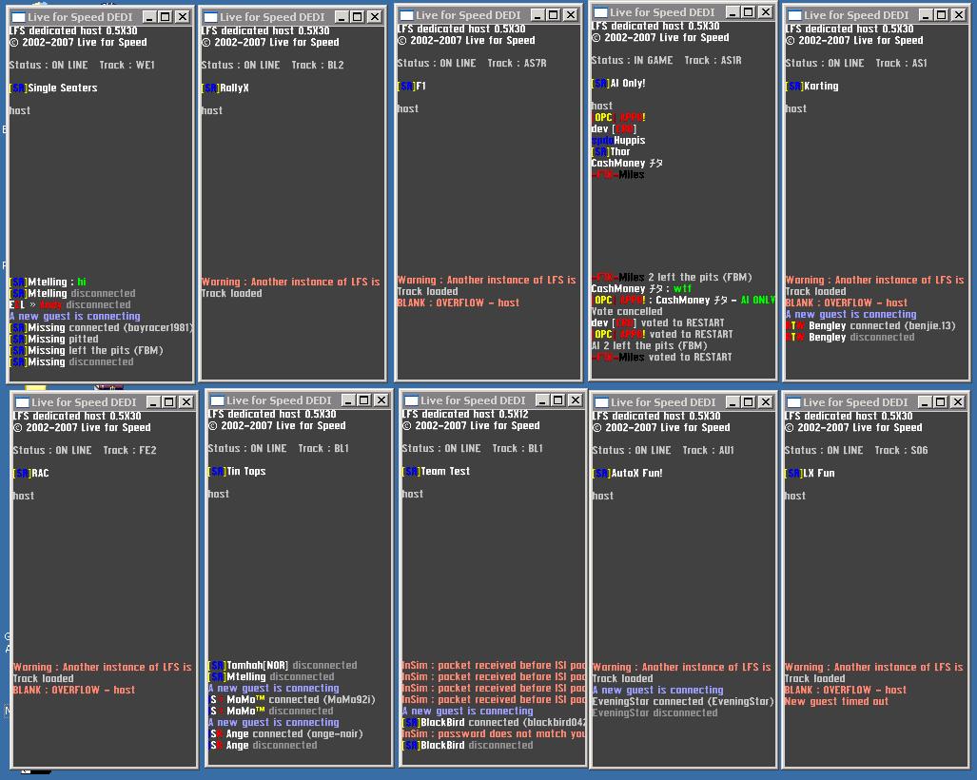Click the title bar icon of the AI Only! window

[x=600, y=12]
